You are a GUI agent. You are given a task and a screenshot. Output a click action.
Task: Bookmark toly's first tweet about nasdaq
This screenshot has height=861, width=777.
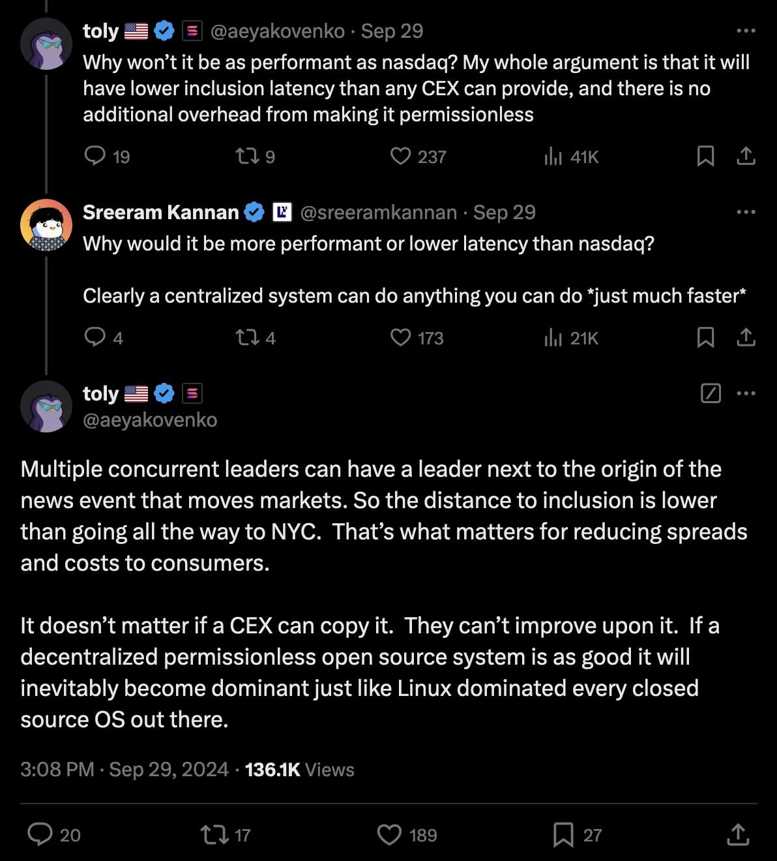coord(705,156)
